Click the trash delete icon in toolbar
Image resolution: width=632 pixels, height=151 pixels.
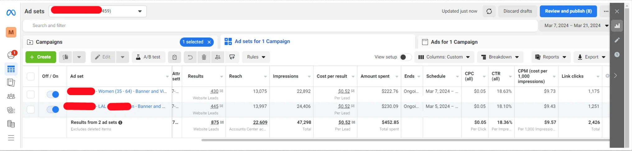[204, 57]
